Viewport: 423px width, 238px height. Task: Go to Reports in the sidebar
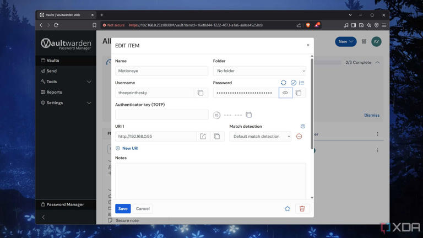click(x=54, y=92)
